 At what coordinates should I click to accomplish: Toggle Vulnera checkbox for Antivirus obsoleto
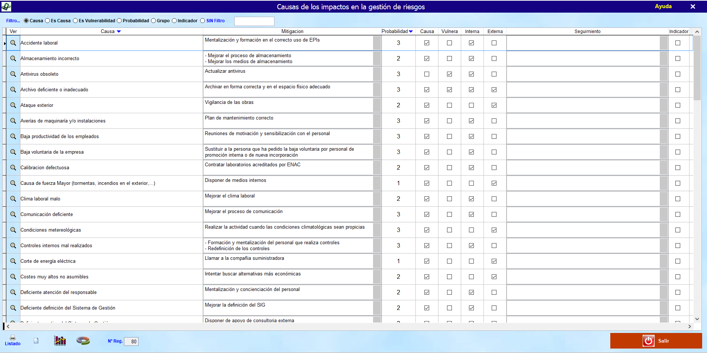[x=449, y=74]
